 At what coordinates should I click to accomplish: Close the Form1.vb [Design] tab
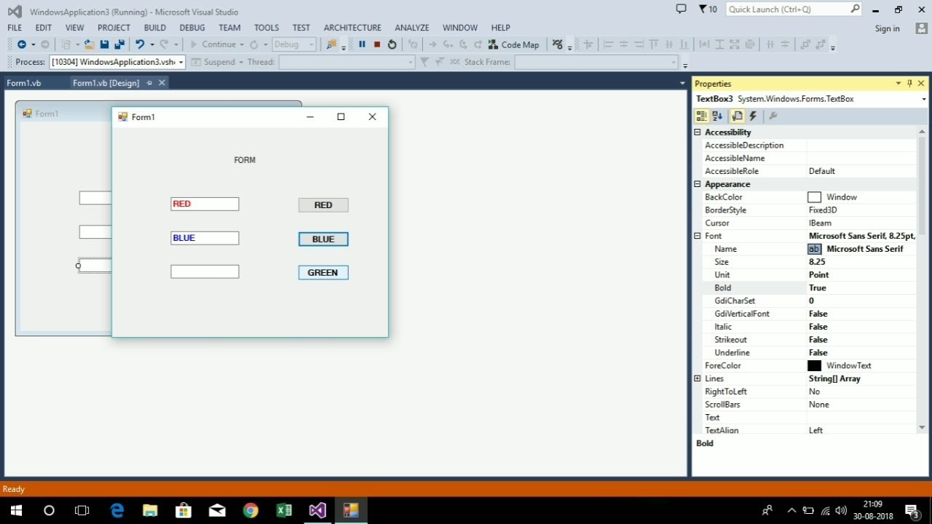(162, 83)
